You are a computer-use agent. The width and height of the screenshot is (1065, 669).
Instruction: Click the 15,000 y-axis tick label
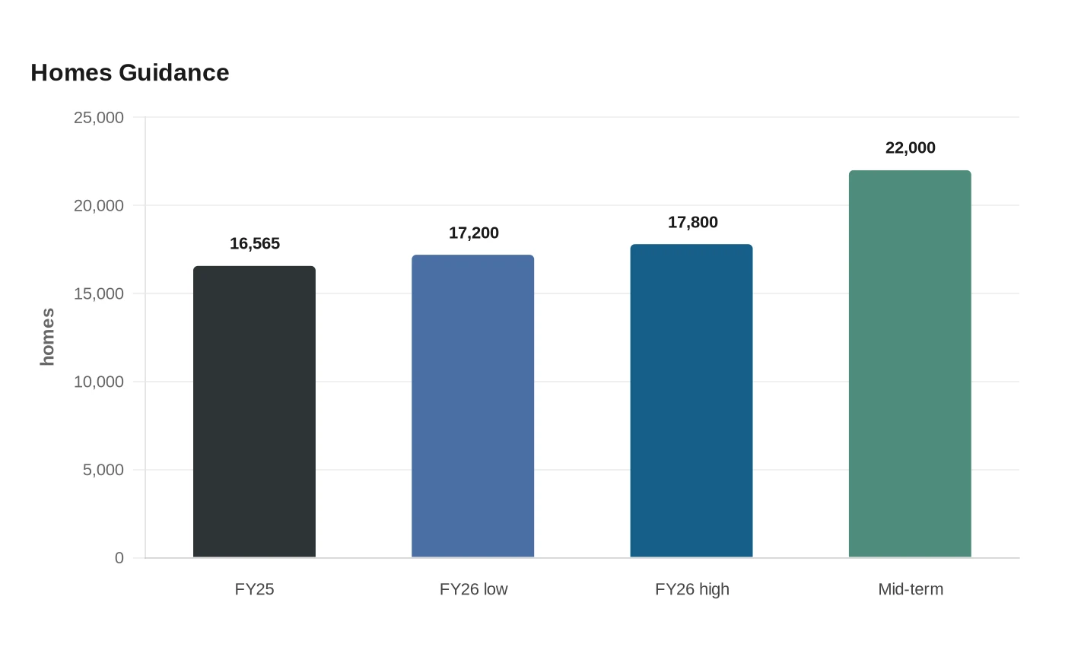coord(99,293)
